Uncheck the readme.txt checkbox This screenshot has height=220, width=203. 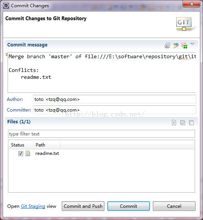click(20, 153)
